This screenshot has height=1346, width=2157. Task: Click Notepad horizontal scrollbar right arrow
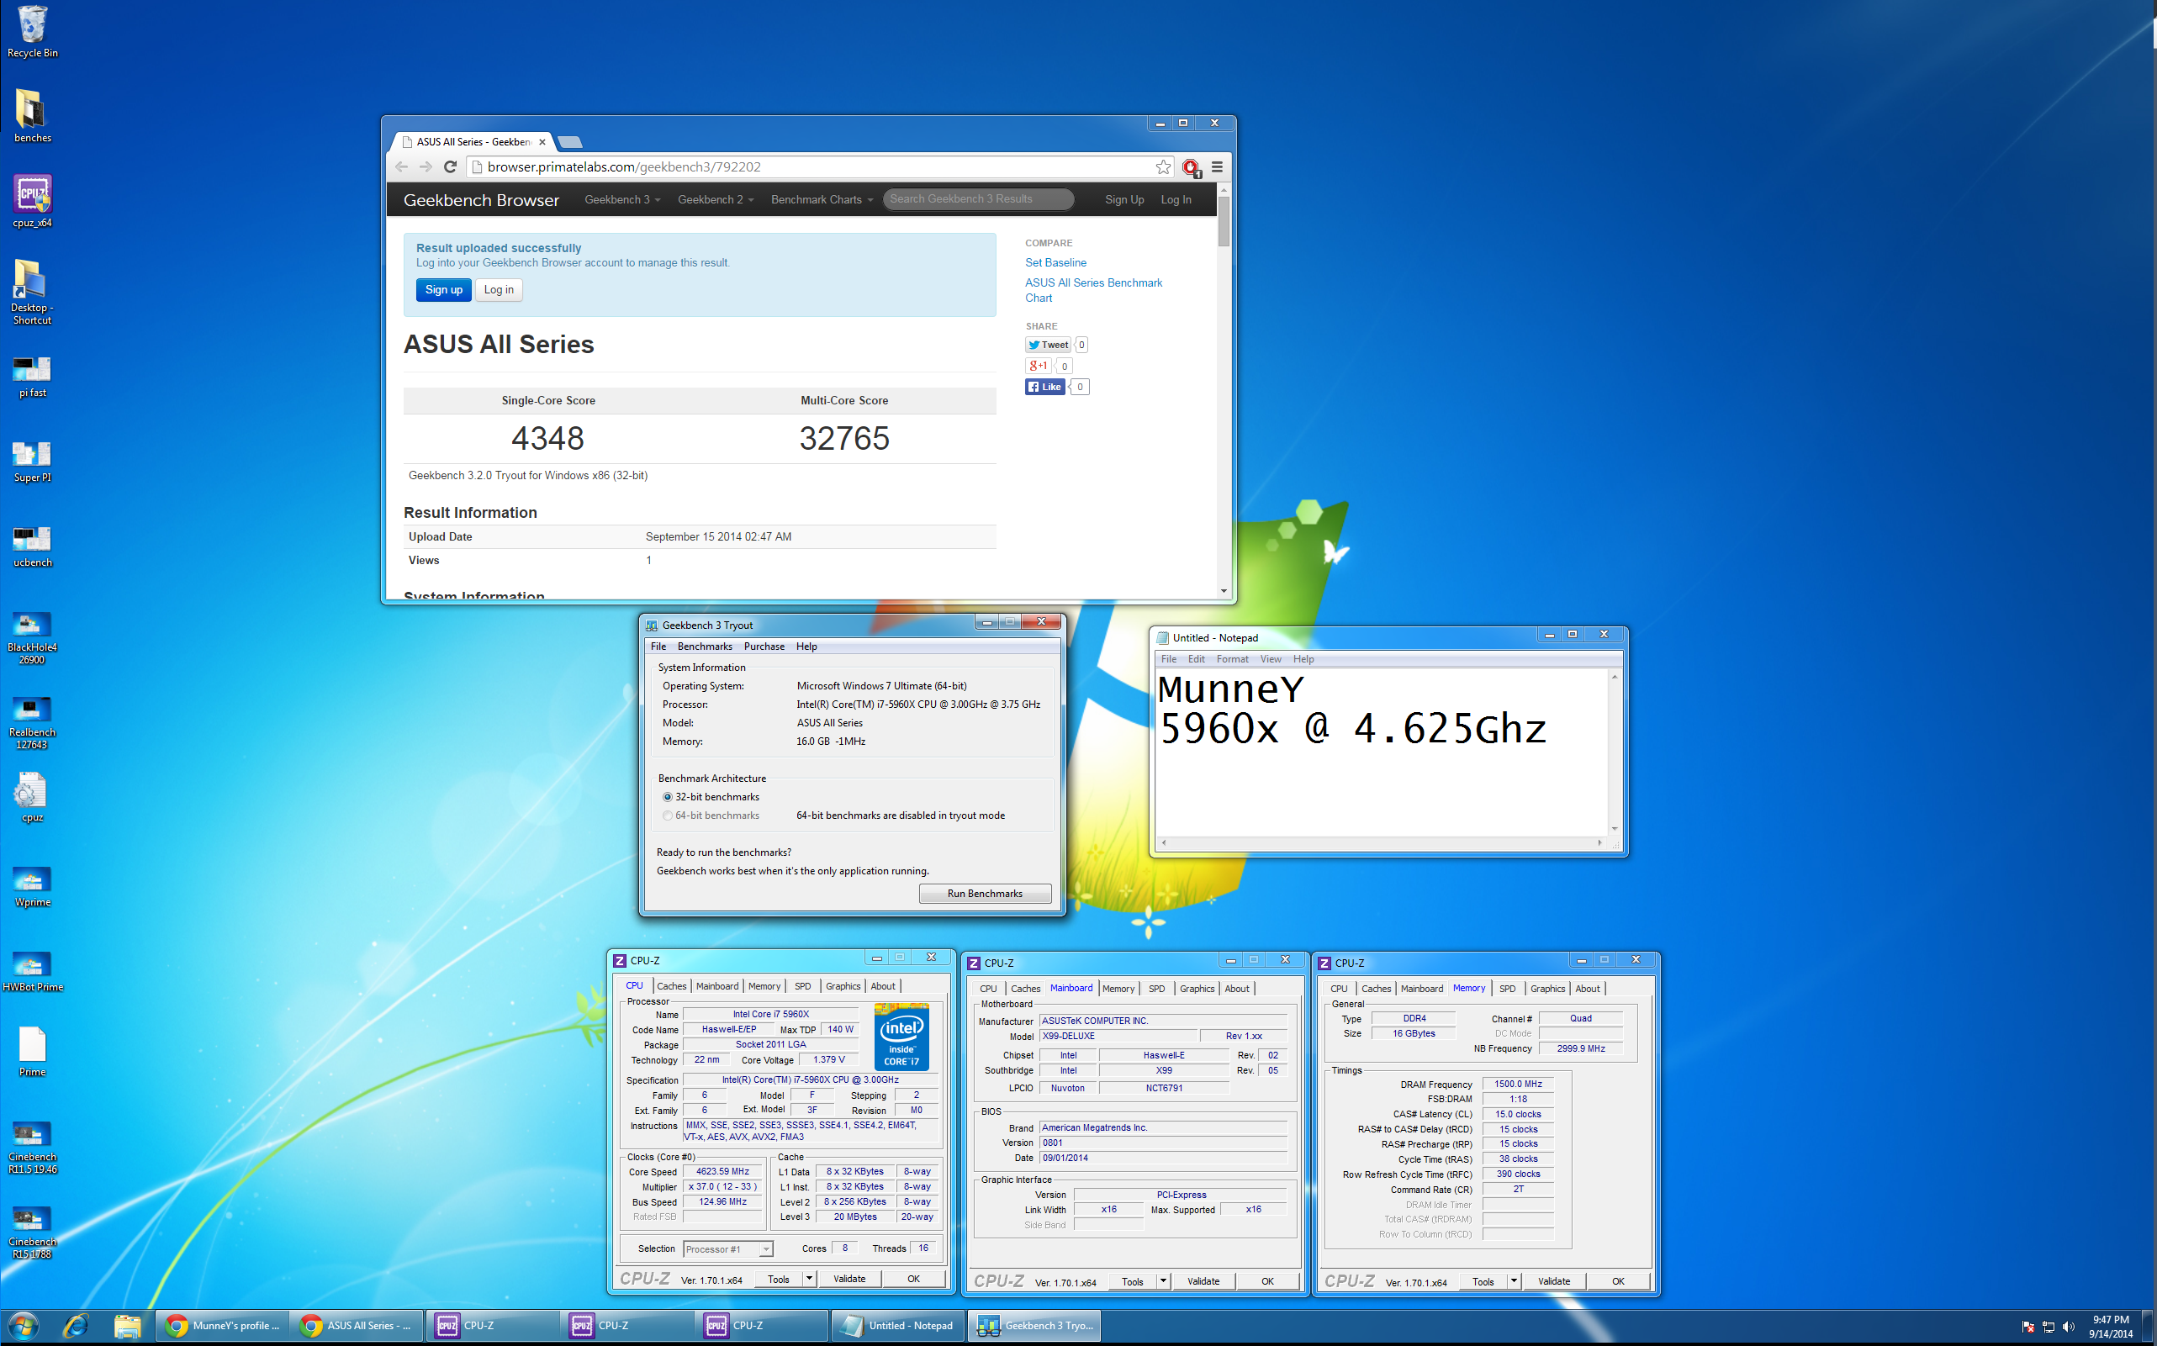coord(1599,842)
